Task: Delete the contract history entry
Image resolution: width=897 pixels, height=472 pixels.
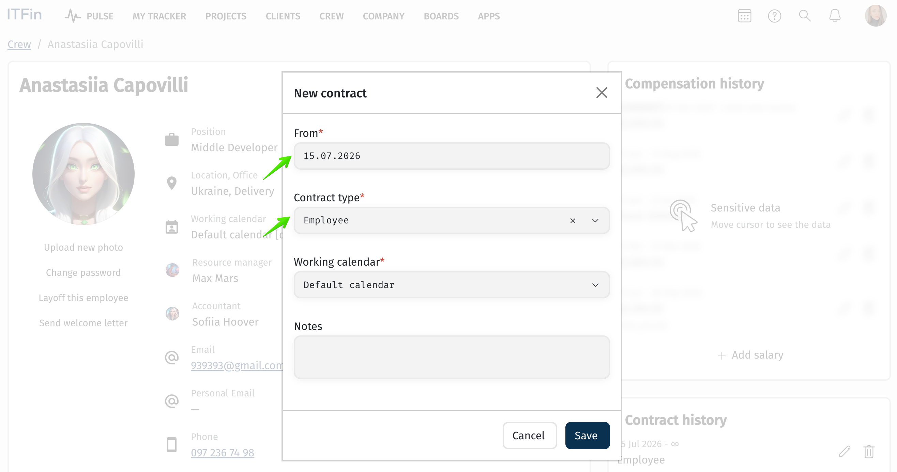Action: pyautogui.click(x=869, y=452)
